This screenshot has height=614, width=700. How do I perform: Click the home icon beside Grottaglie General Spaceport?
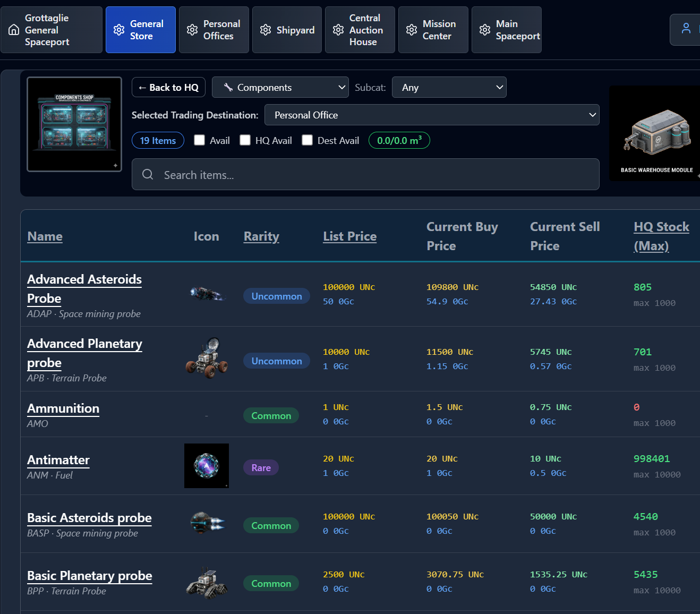pos(14,30)
